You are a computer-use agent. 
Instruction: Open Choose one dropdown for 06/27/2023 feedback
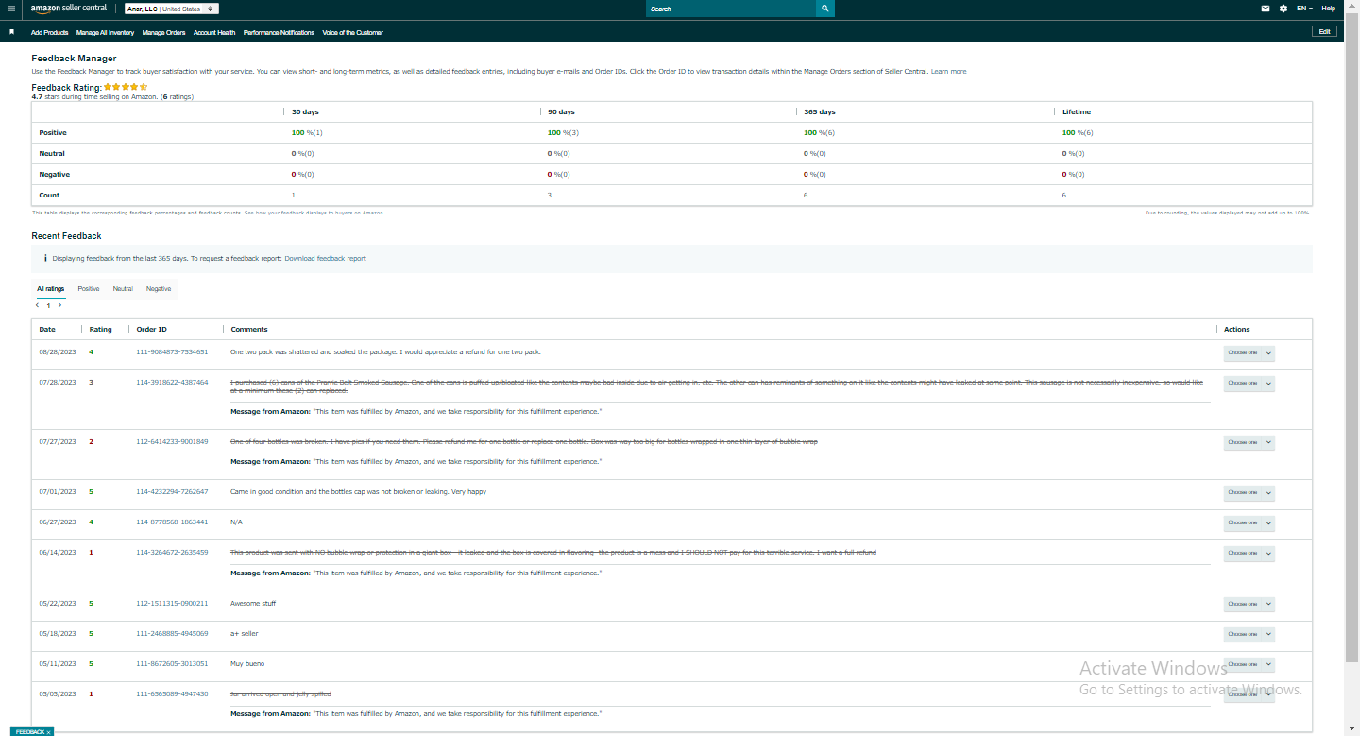click(1249, 523)
